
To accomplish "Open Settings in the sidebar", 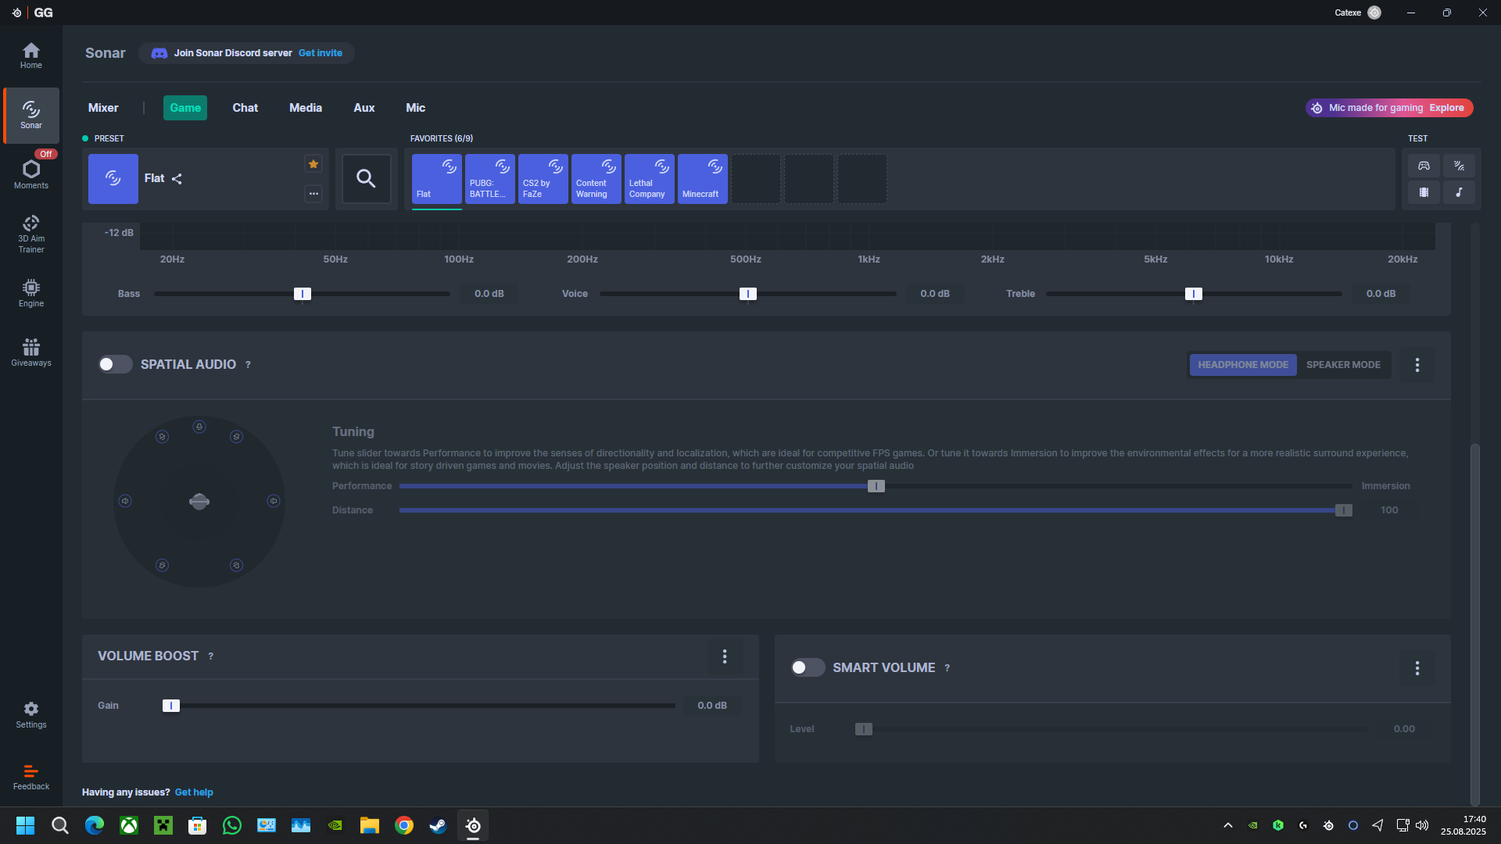I will pyautogui.click(x=31, y=714).
